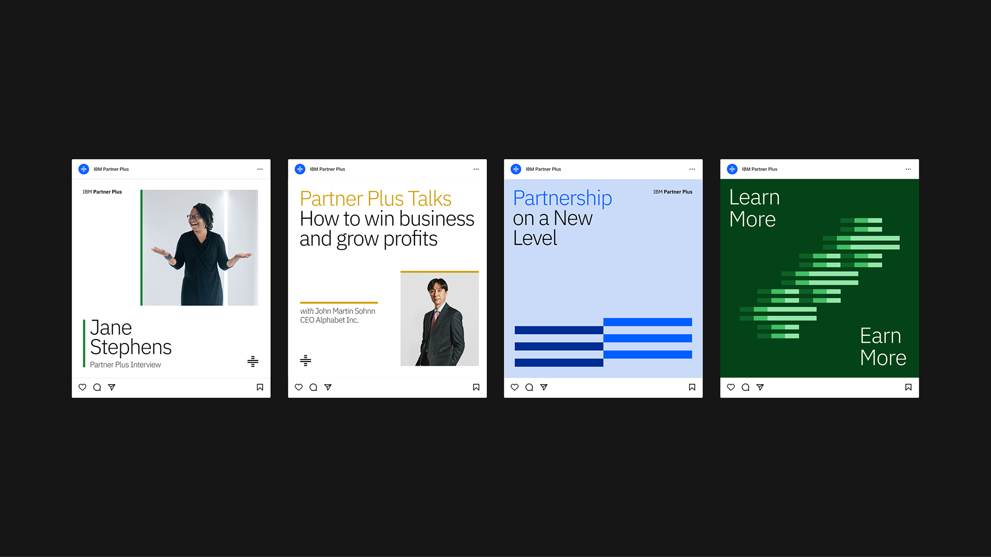The height and width of the screenshot is (557, 991).
Task: Click the plus logo mark on Jane Stephens image
Action: click(253, 361)
